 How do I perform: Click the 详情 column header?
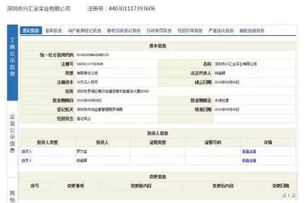coord(268,142)
